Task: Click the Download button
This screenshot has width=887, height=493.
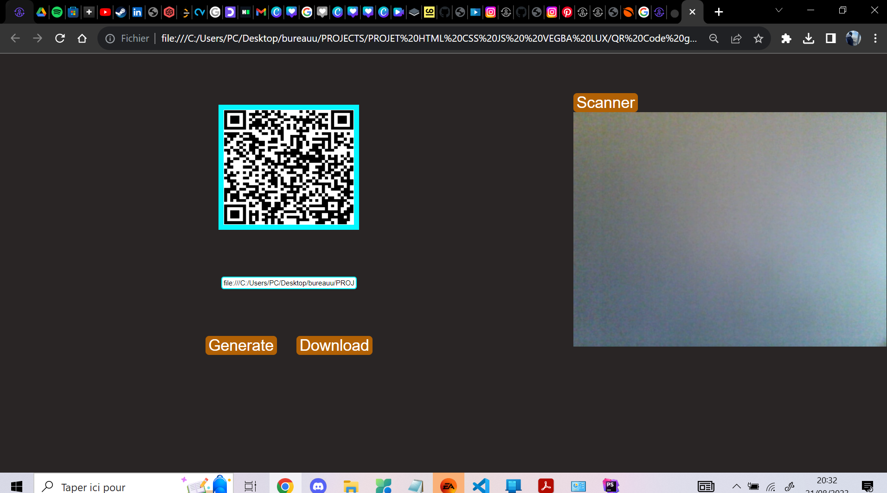Action: coord(334,345)
